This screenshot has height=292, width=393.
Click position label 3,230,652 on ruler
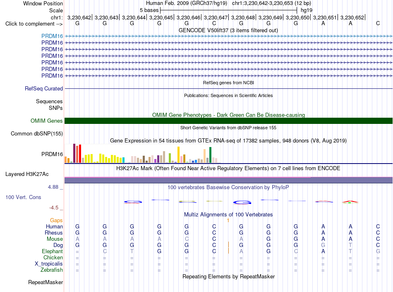pyautogui.click(x=352, y=17)
